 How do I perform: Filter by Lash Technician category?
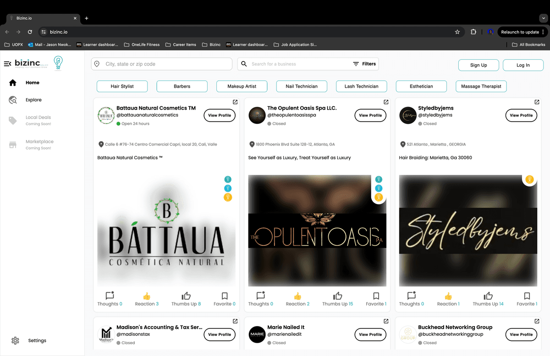click(x=361, y=86)
